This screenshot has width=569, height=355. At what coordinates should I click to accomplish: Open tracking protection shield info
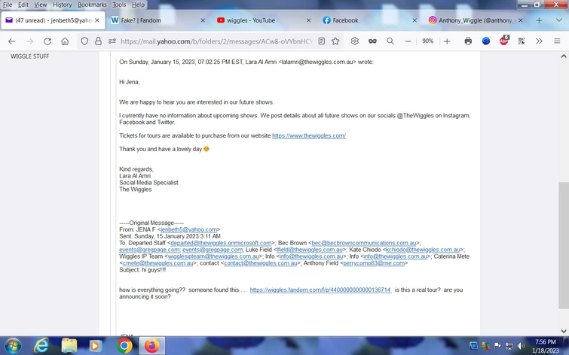(84, 41)
